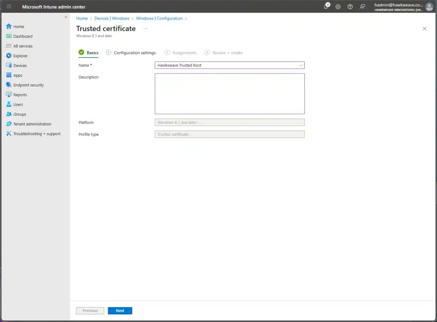The width and height of the screenshot is (437, 322).
Task: Click the help question mark icon
Action: click(x=350, y=7)
